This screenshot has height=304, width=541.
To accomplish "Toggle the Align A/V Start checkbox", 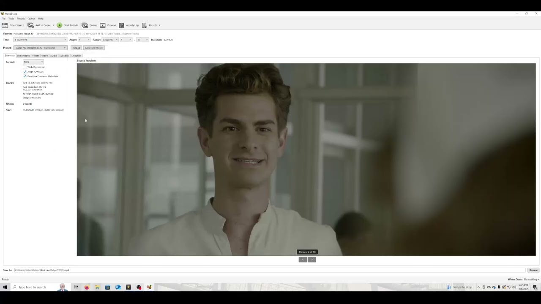I will (25, 72).
